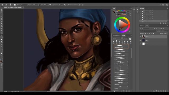Enable the Erase to History checkbox
Viewport: 169px width, 95px height.
click(67, 5)
